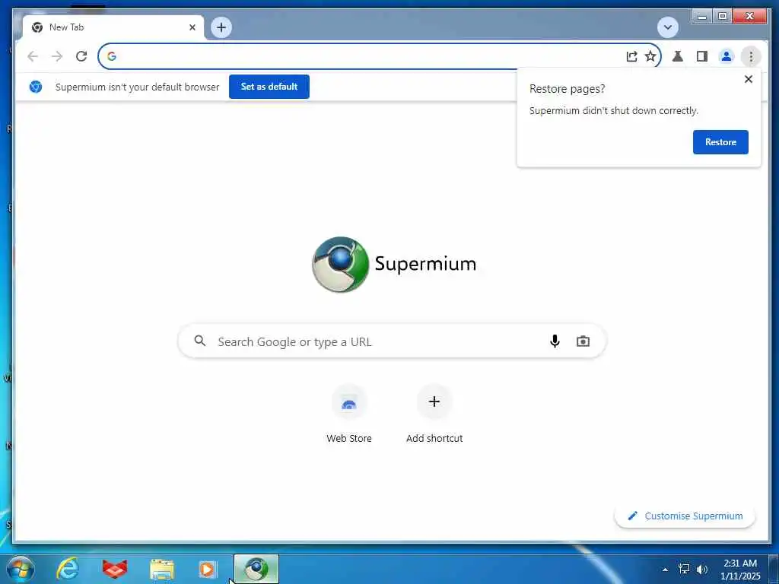Click the Restore button
The image size is (779, 584).
[720, 142]
